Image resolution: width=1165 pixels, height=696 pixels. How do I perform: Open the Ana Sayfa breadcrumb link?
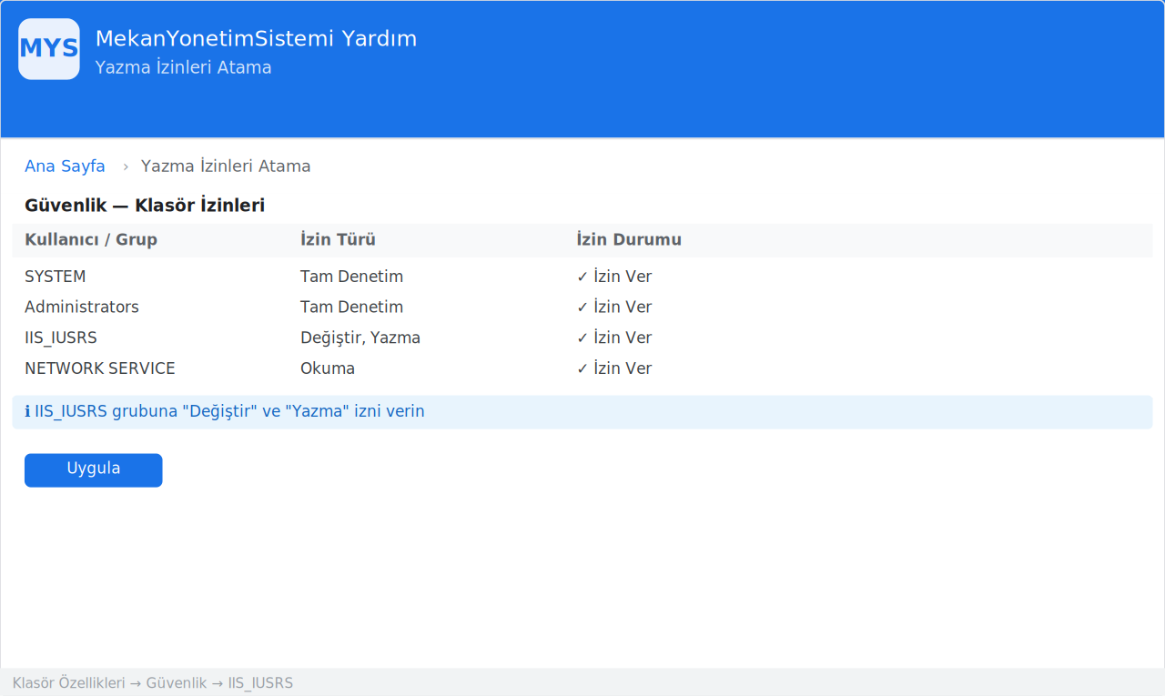coord(65,166)
